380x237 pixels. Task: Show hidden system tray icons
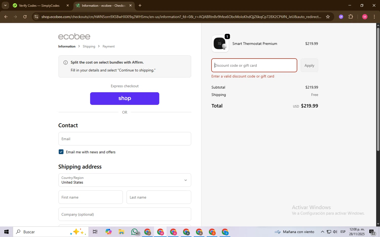pos(322,232)
